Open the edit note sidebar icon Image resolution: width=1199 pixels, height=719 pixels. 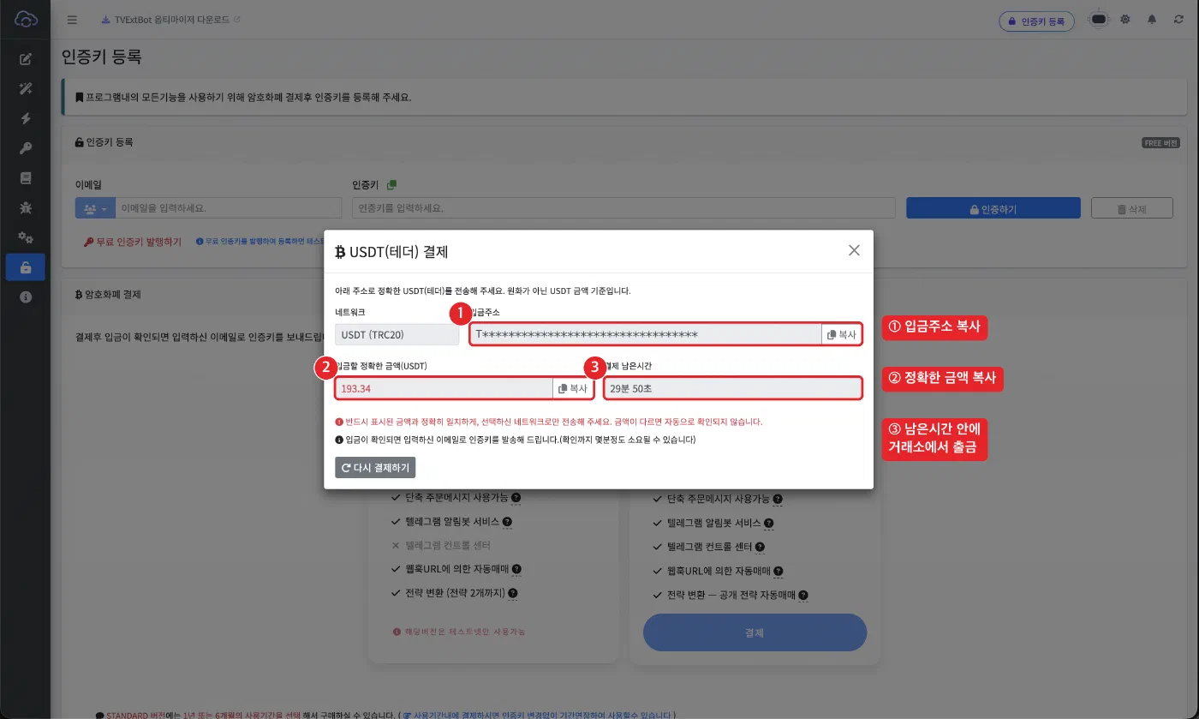pyautogui.click(x=26, y=59)
